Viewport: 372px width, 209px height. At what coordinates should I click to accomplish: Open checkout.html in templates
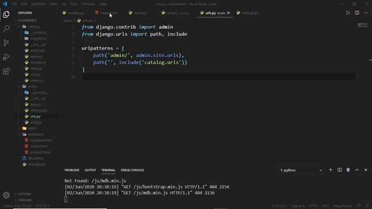[x=41, y=140]
